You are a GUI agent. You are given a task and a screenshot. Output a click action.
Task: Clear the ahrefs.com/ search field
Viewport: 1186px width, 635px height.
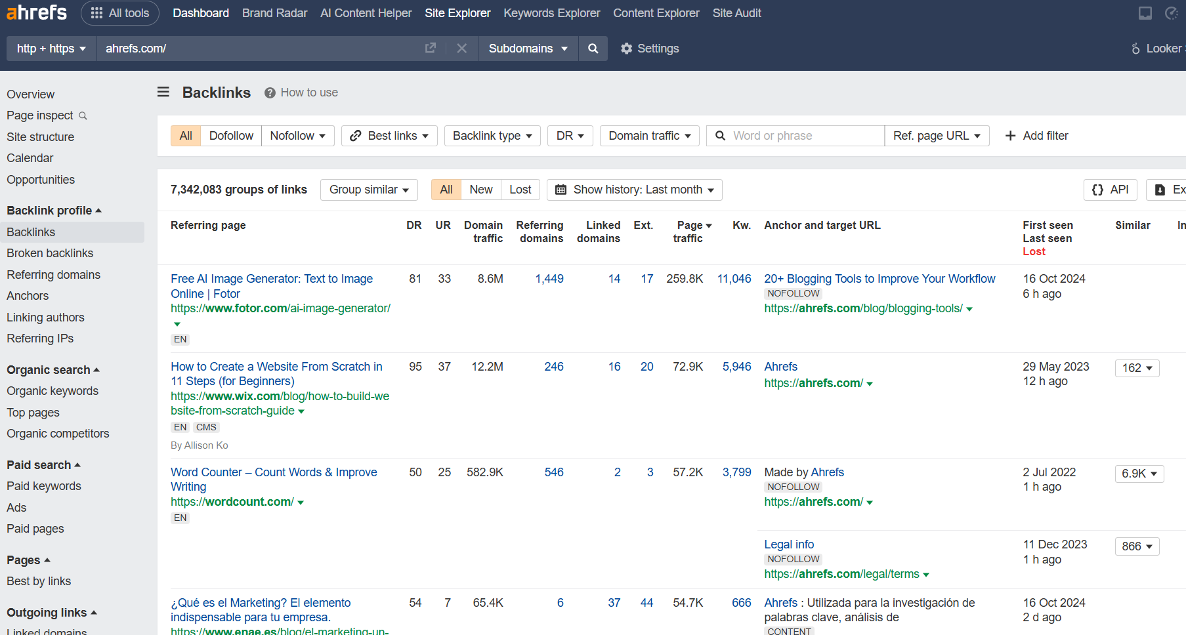pos(462,49)
